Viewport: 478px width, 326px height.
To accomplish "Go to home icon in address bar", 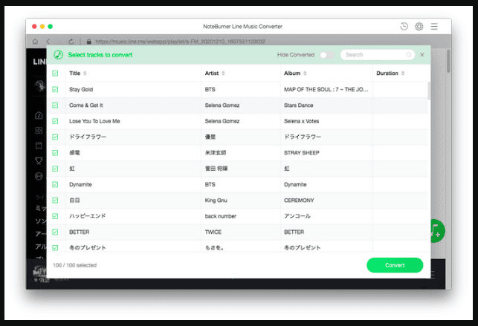I will pos(36,42).
